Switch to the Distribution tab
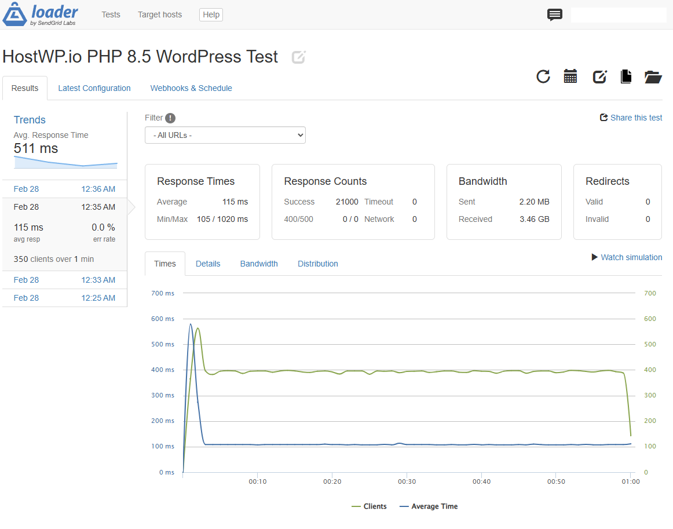The image size is (673, 529). pyautogui.click(x=317, y=264)
